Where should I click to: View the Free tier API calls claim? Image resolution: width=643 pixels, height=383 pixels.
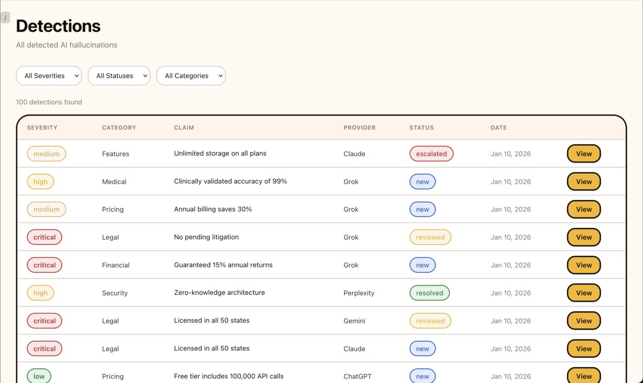coord(583,376)
